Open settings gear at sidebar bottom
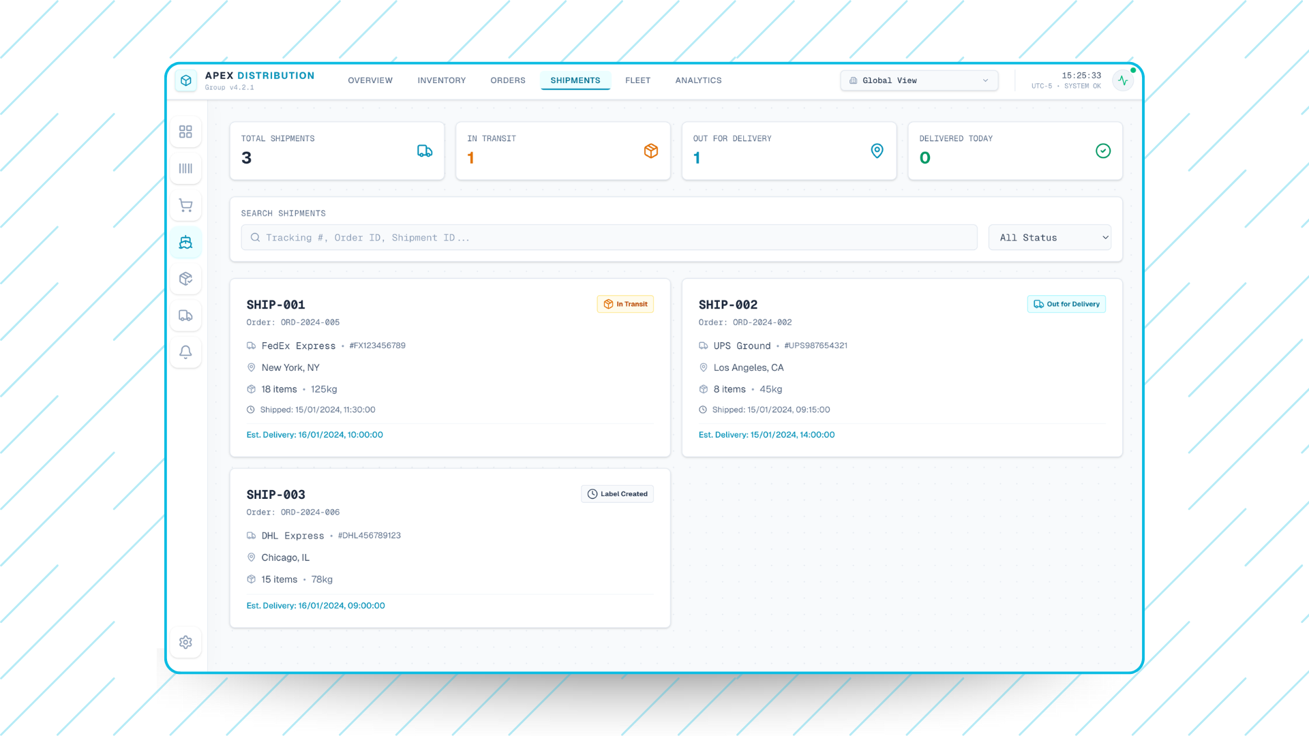This screenshot has height=736, width=1309. coord(185,642)
